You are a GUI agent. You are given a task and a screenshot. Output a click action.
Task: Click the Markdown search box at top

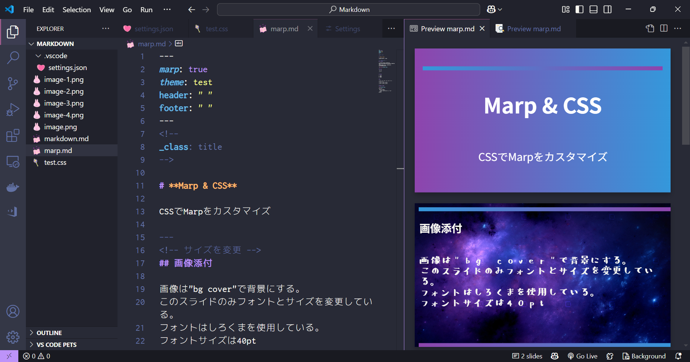tap(348, 9)
